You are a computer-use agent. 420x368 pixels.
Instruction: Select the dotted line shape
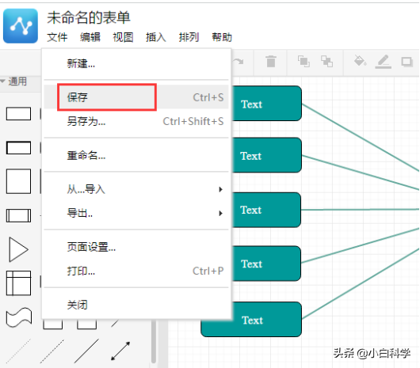18,351
